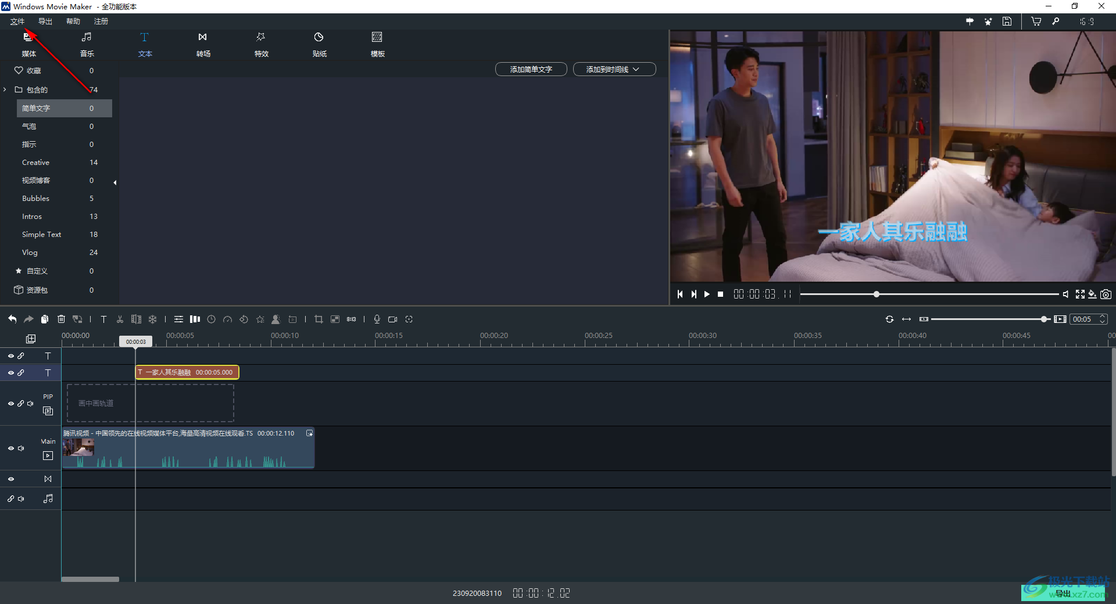The height and width of the screenshot is (604, 1116).
Task: Jump to previous frame in preview
Action: [x=680, y=294]
